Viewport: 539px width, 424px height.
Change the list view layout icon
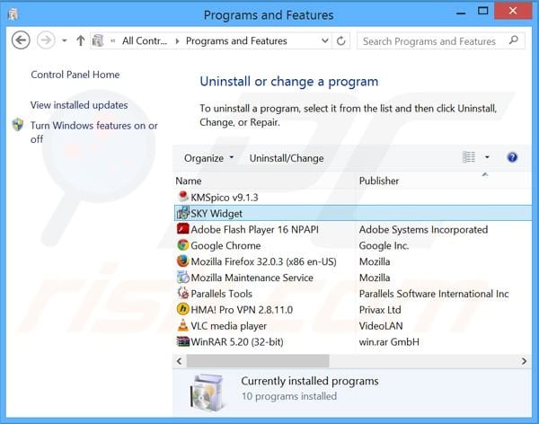tap(468, 157)
